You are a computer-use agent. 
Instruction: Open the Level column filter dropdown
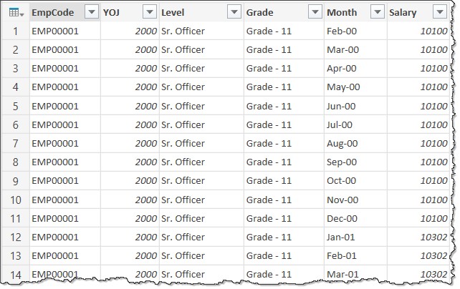click(234, 13)
